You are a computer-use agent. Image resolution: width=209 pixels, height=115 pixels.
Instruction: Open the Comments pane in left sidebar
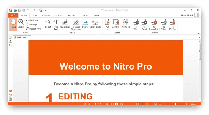(10, 91)
